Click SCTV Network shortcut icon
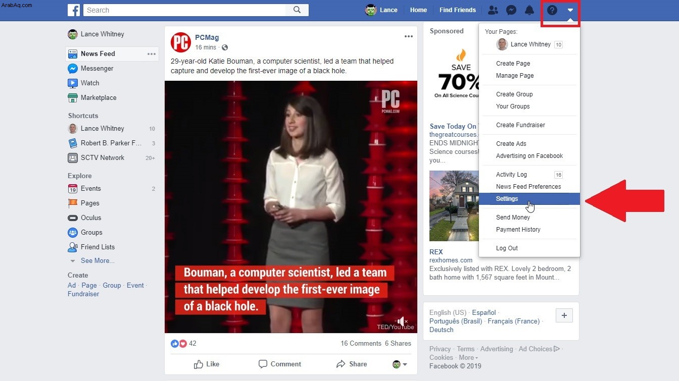The height and width of the screenshot is (381, 679). click(x=72, y=158)
